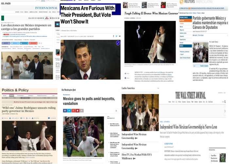
Task: Select Reuters NOTICIAS sidebar tab
Action: point(185,20)
